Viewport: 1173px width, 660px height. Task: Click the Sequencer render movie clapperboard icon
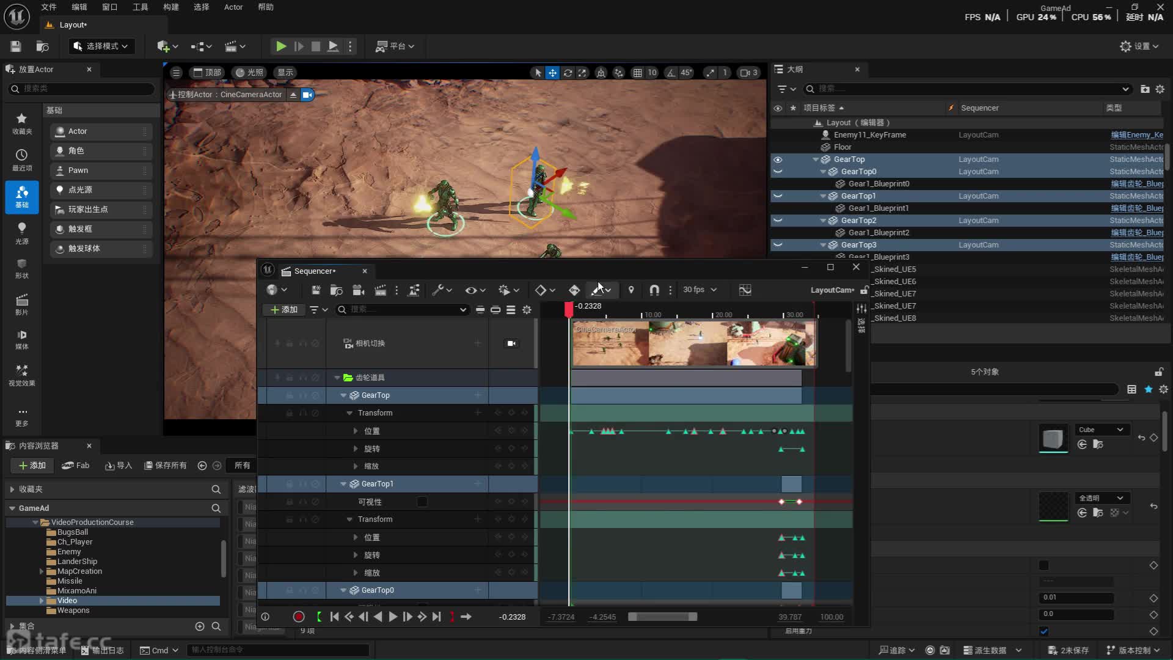point(380,290)
